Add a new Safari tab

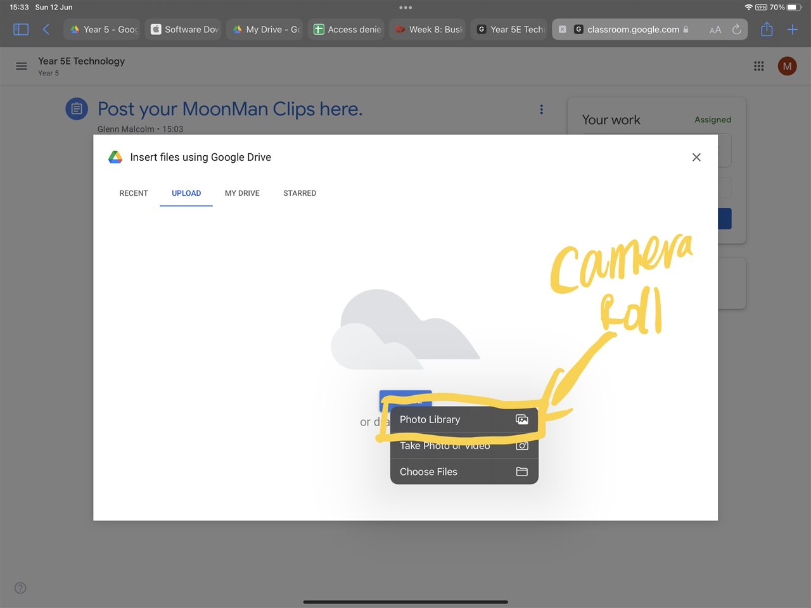point(792,29)
